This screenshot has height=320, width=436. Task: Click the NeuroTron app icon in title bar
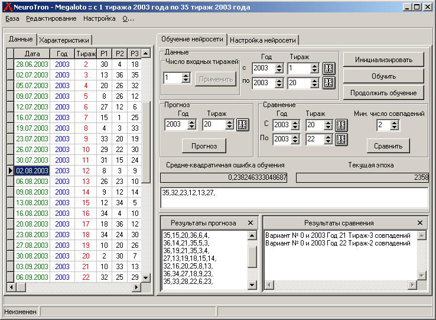8,7
